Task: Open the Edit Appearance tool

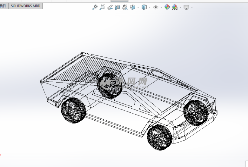Action: (x=167, y=7)
